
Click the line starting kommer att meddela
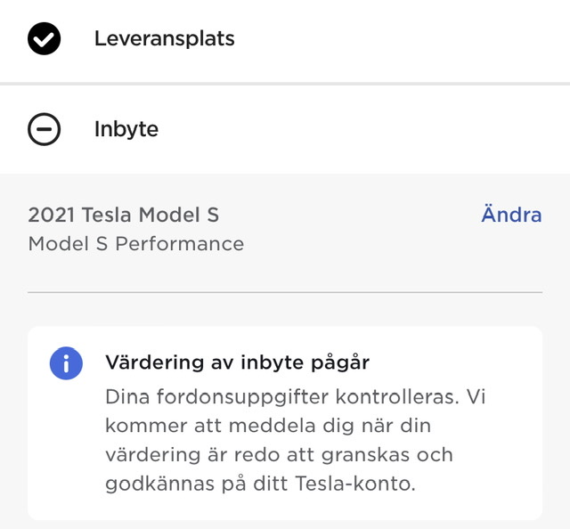[x=268, y=426]
